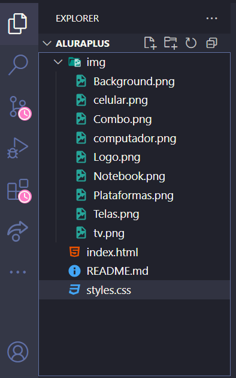Open Explorer views and more actions menu
The height and width of the screenshot is (378, 236).
[x=211, y=19]
